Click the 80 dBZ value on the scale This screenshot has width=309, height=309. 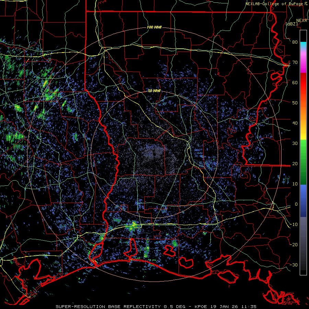click(x=295, y=42)
